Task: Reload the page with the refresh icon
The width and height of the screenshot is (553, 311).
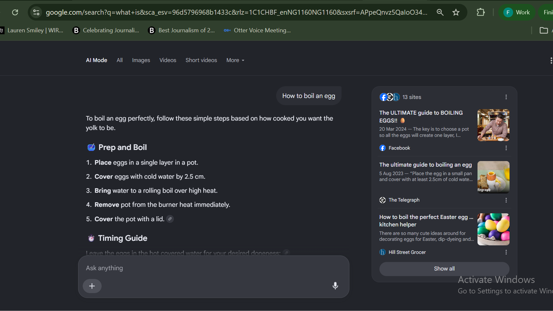Action: click(x=15, y=12)
